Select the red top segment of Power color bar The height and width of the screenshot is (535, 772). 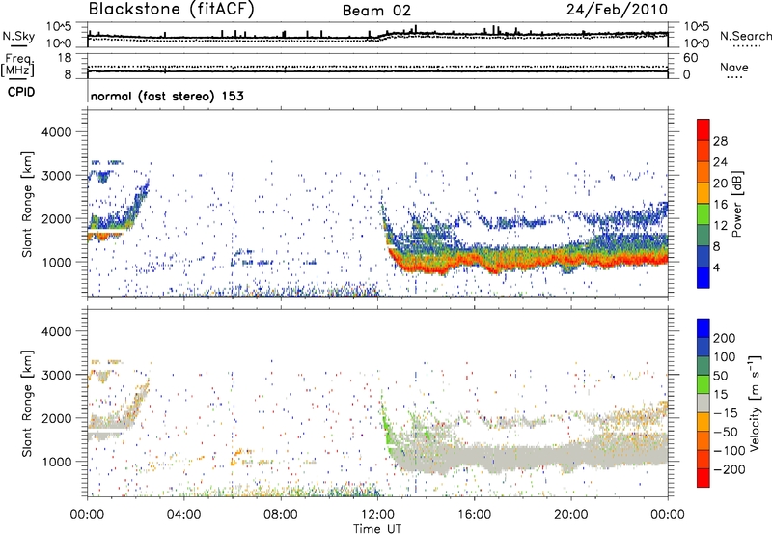(703, 129)
